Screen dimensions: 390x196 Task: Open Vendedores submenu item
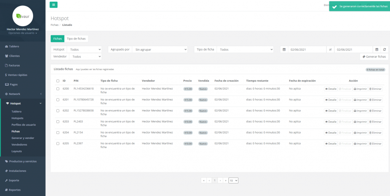pyautogui.click(x=19, y=145)
